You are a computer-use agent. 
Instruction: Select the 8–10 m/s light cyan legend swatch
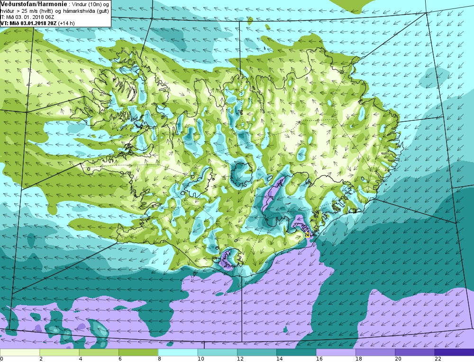pos(178,353)
